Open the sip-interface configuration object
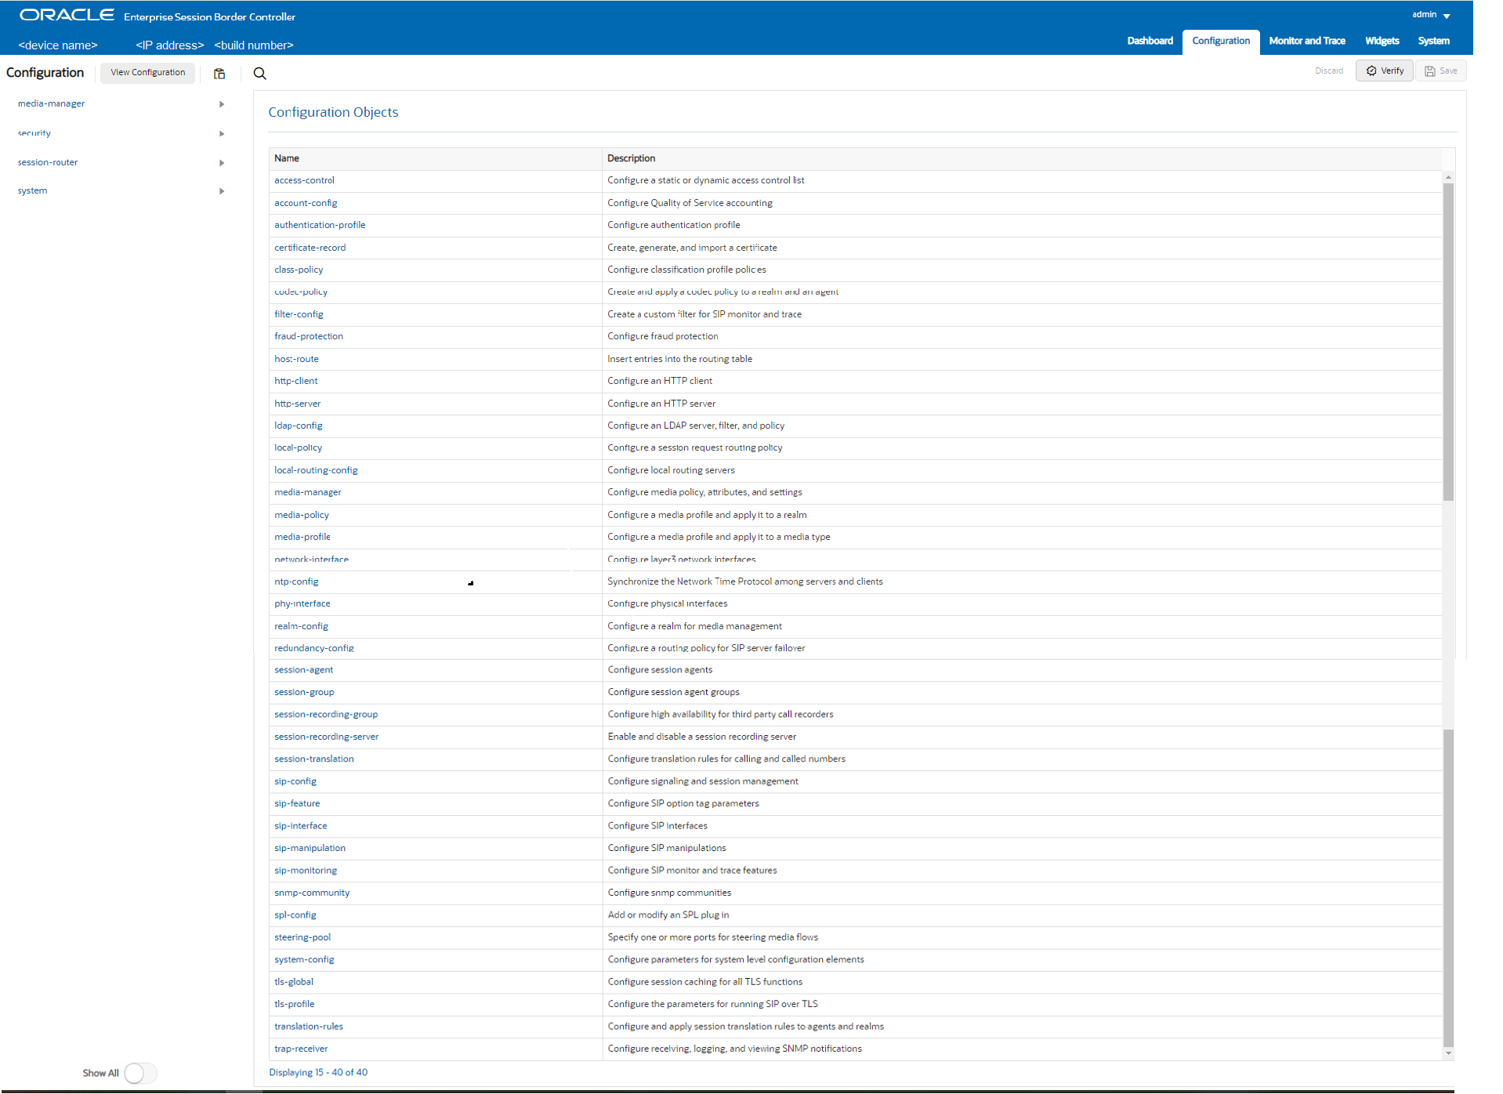Viewport: 1503px width, 1094px height. click(x=300, y=825)
